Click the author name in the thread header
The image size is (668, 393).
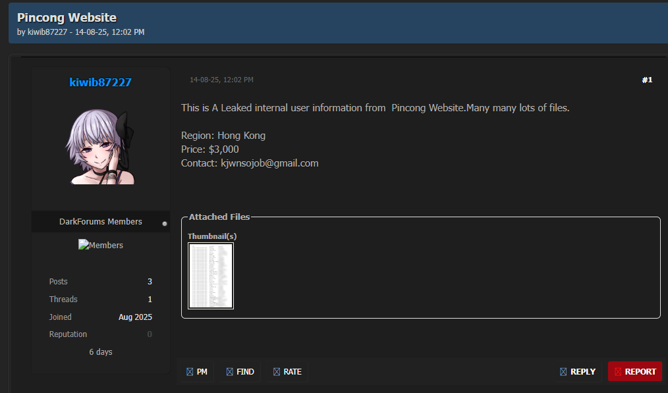tap(47, 32)
